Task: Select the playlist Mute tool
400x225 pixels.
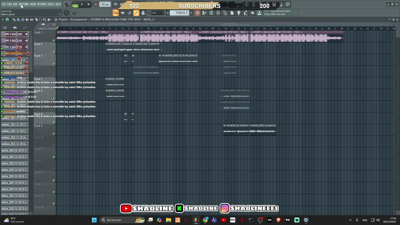Action: coord(27,20)
